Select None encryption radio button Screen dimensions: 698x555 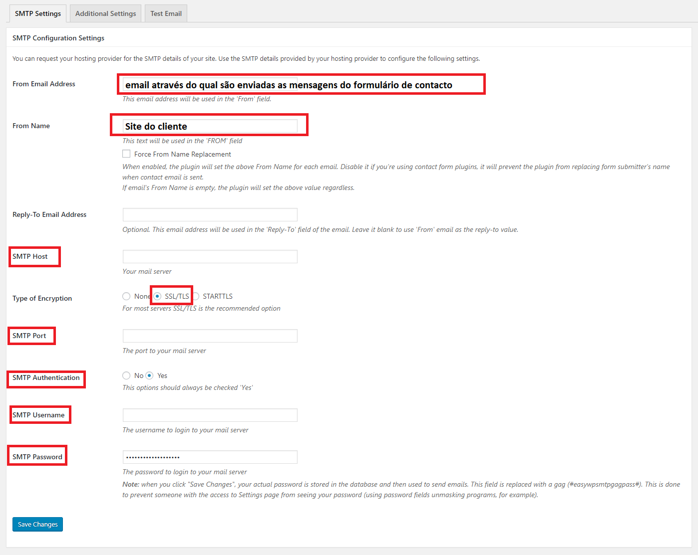pyautogui.click(x=126, y=296)
